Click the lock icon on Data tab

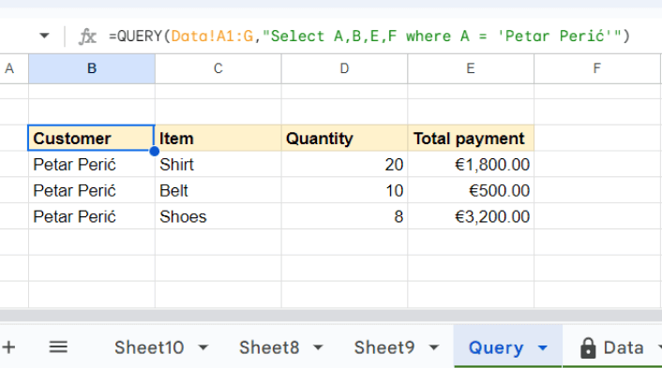tap(588, 347)
